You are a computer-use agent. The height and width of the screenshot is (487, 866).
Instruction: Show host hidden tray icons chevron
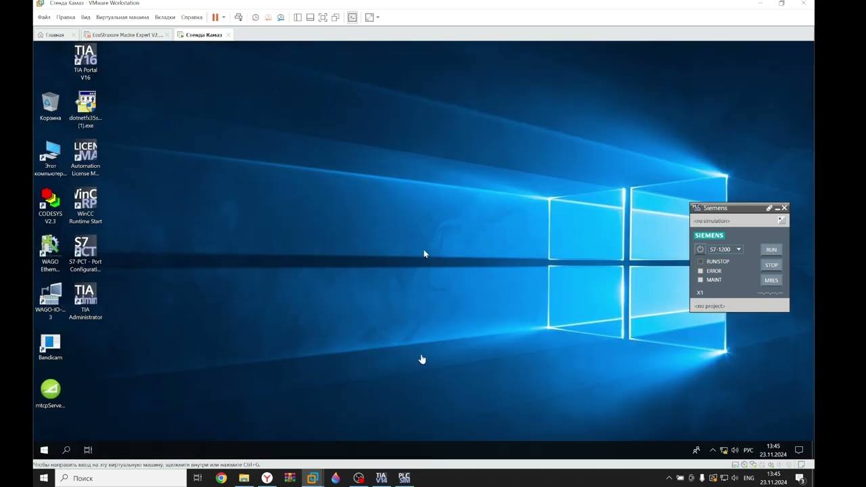pyautogui.click(x=669, y=478)
